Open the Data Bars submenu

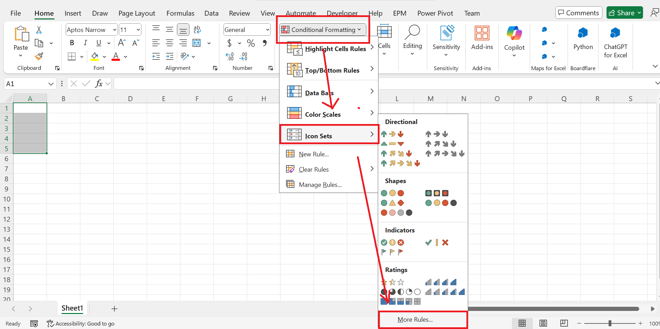point(319,92)
